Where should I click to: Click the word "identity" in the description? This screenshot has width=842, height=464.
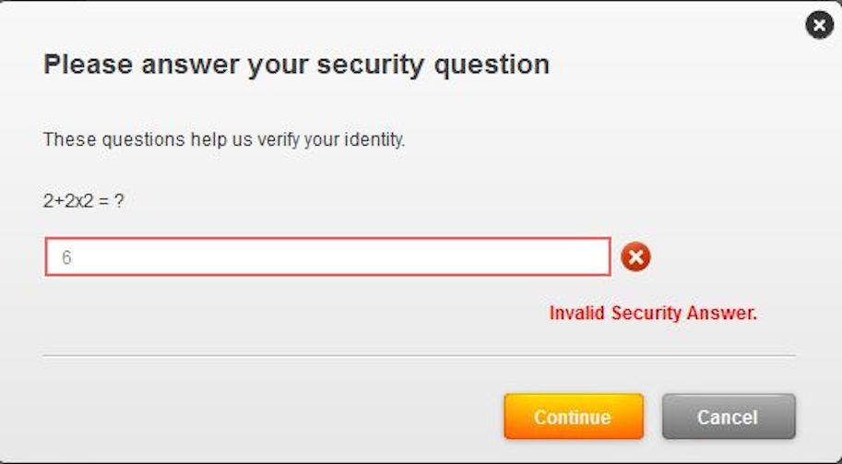[x=375, y=141]
